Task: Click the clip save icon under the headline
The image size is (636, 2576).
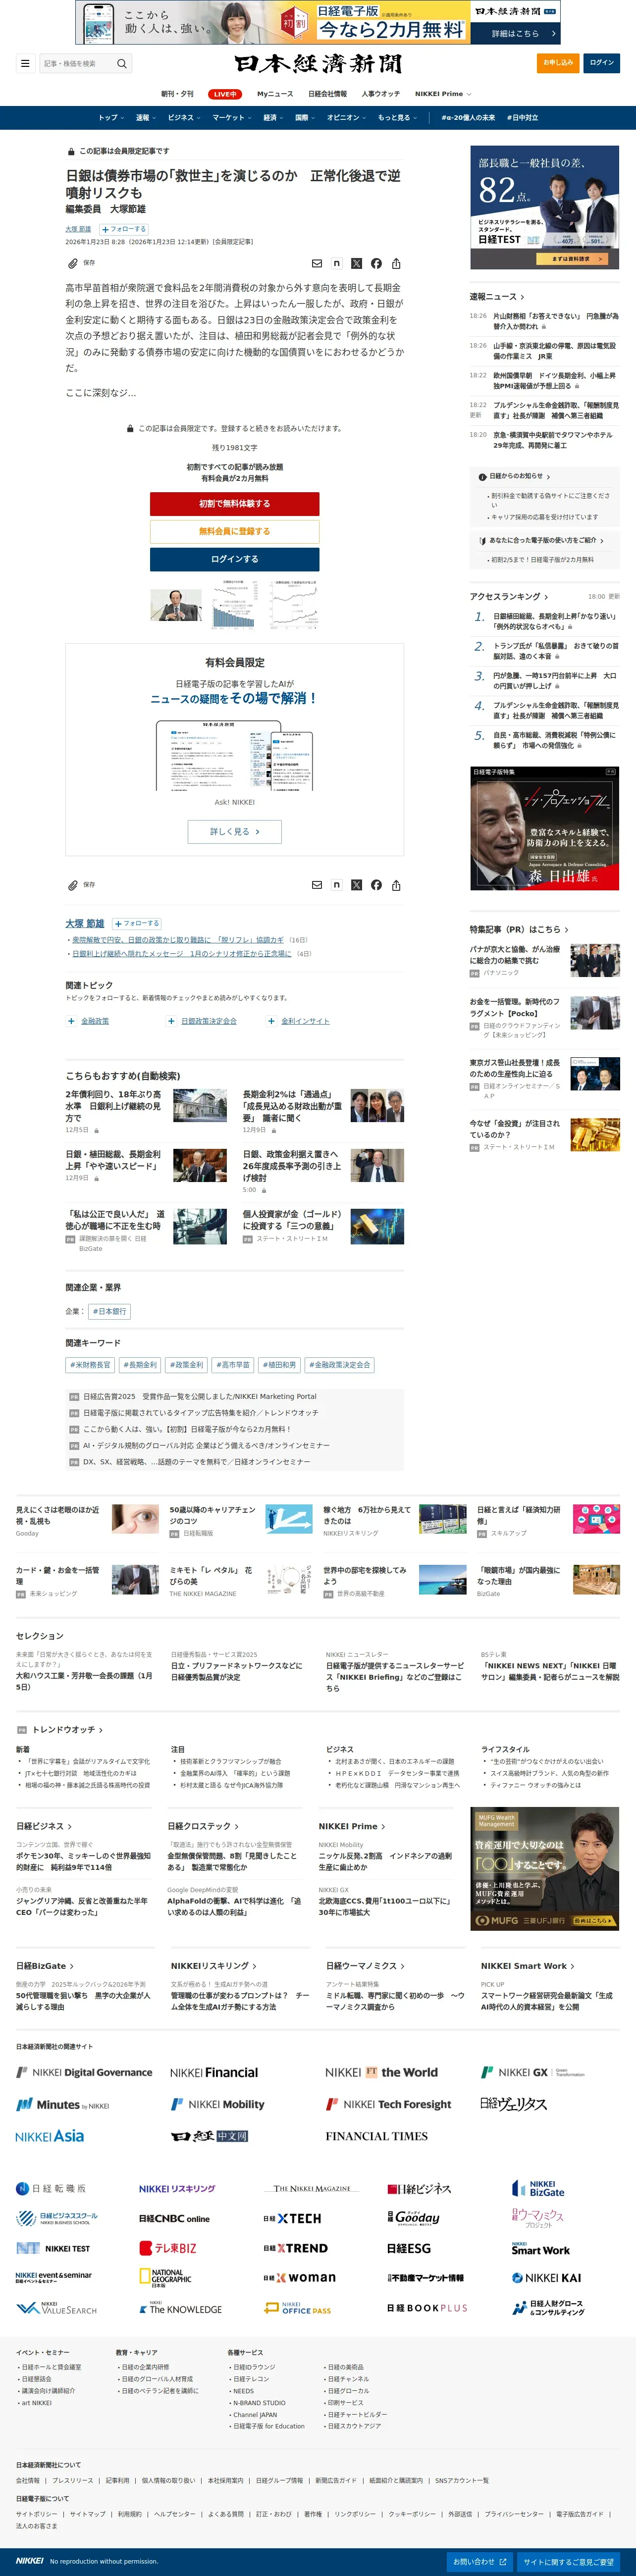Action: tap(72, 263)
